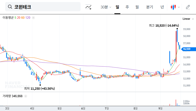Click the 17,000 price axis label
Image resolution: width=196 pixels, height=111 pixels.
pos(187,43)
